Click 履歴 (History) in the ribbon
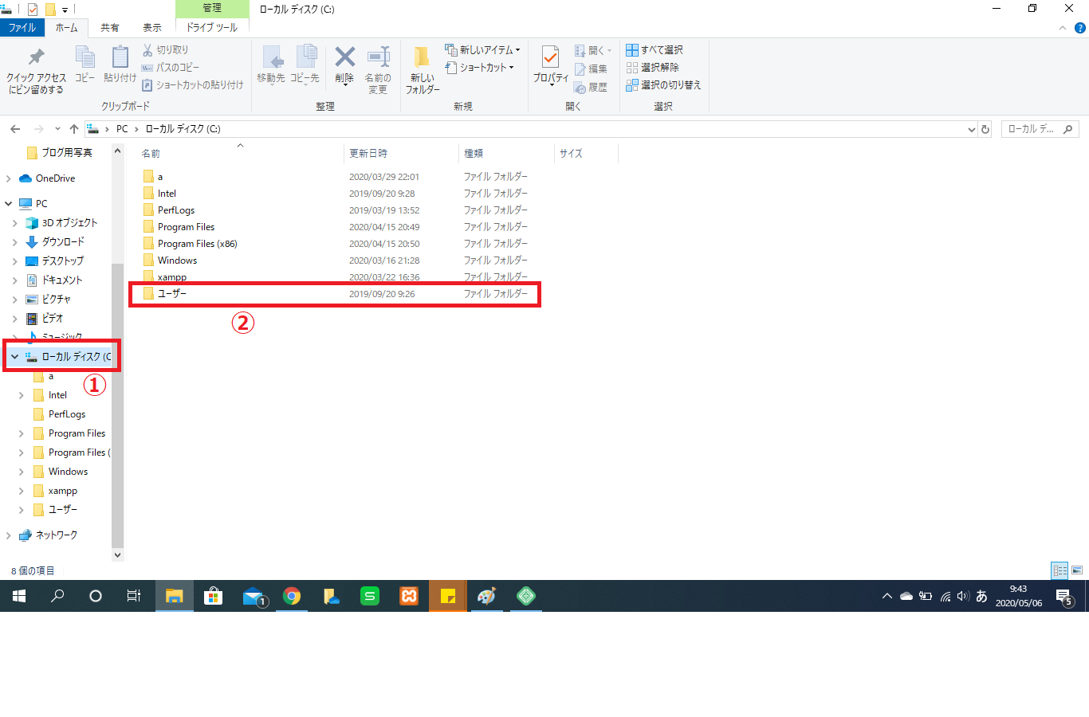The image size is (1089, 717). point(591,88)
